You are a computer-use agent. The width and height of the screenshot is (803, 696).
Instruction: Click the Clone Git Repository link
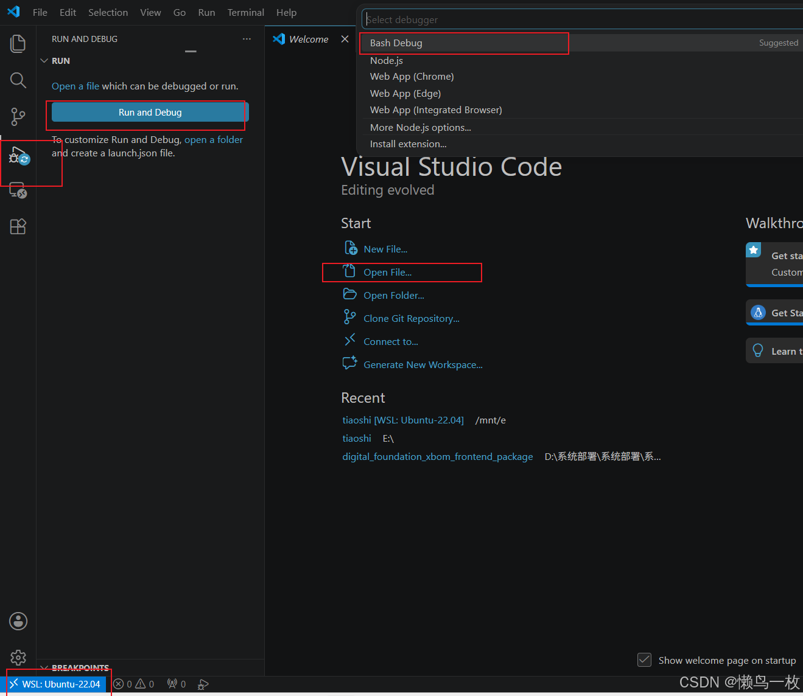click(412, 318)
